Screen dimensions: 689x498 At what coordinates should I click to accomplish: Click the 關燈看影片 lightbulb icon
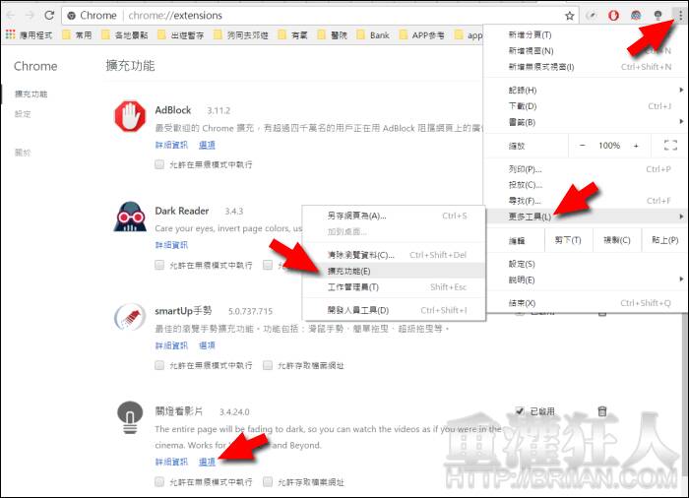(x=130, y=417)
